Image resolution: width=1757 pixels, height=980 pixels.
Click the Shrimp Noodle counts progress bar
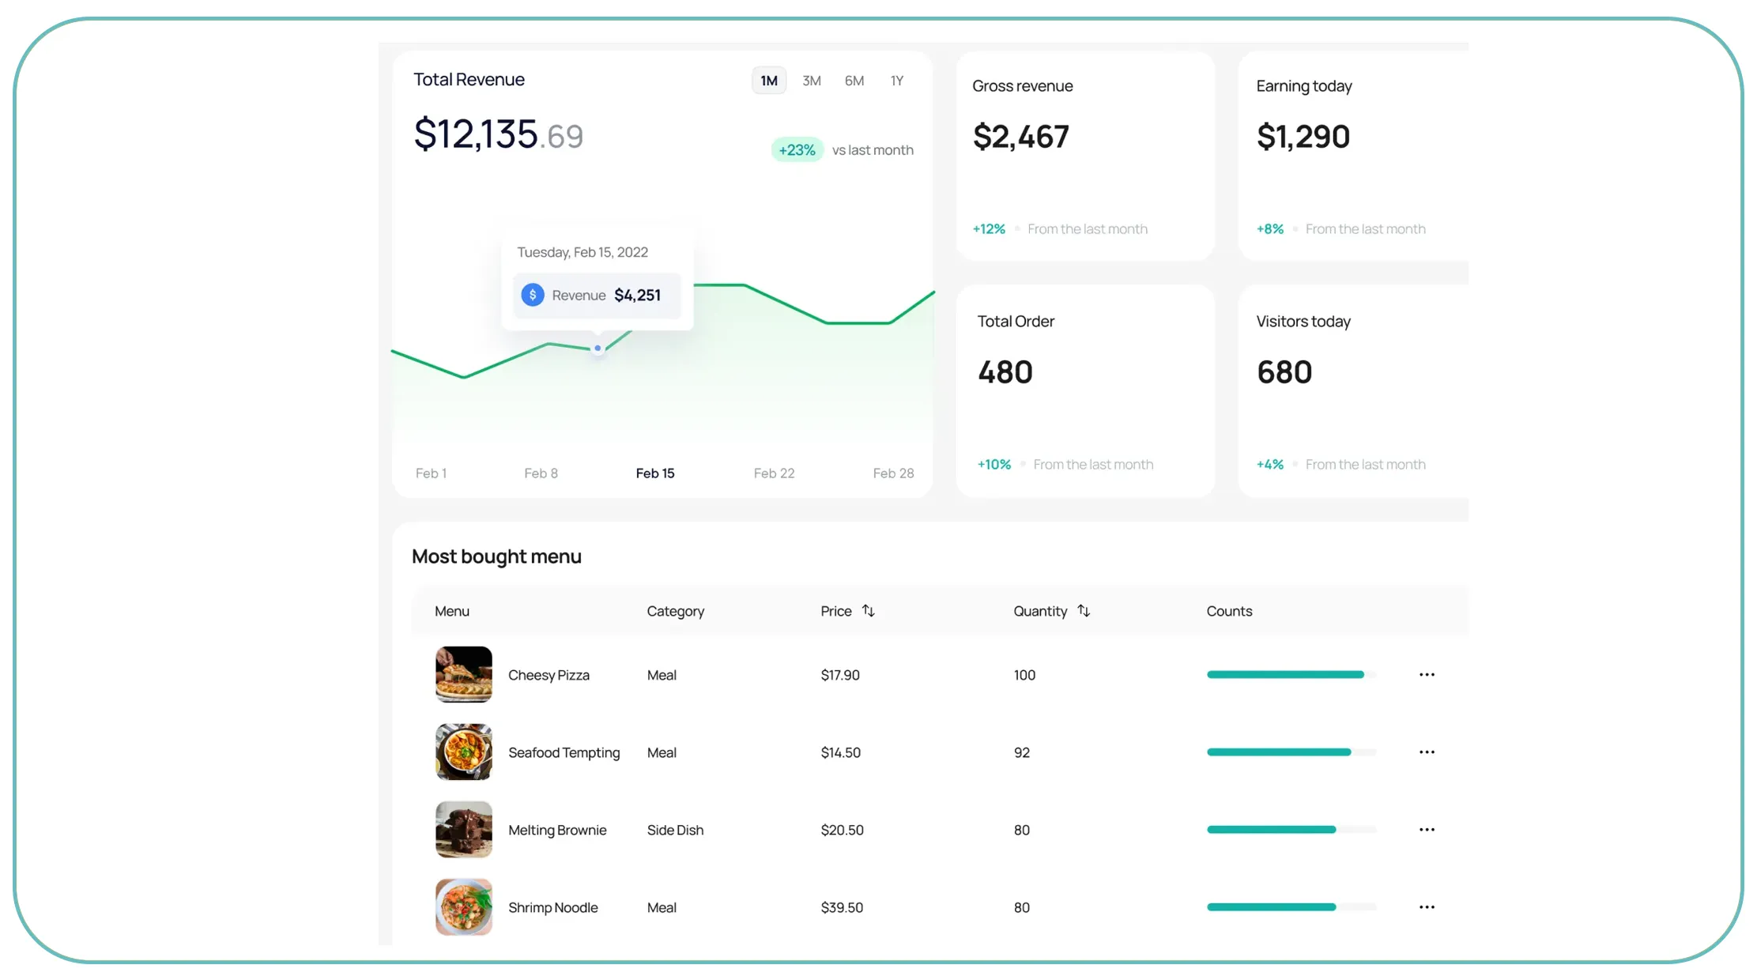(1291, 907)
